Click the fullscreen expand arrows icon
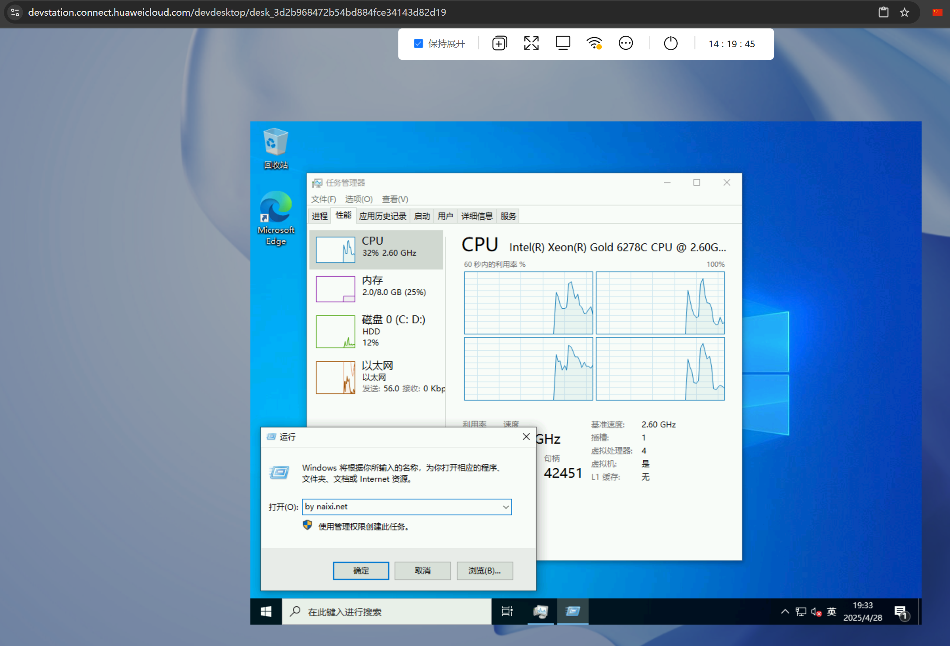The height and width of the screenshot is (646, 950). point(531,43)
